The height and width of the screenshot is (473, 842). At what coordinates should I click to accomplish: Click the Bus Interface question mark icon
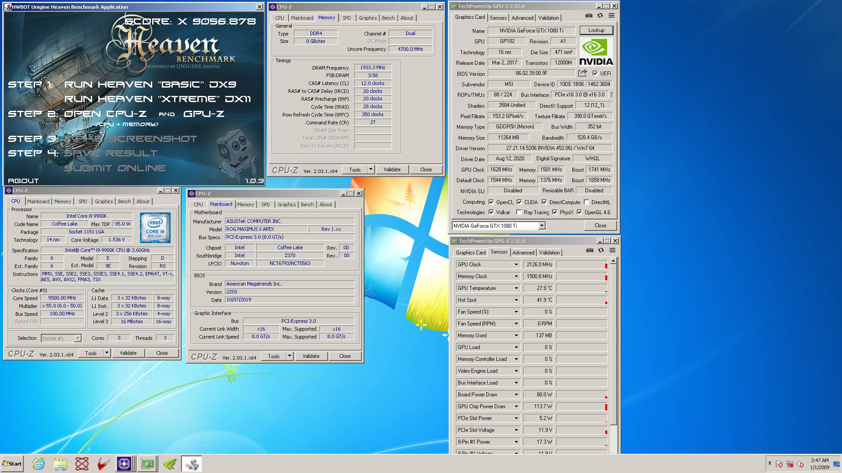pos(611,95)
